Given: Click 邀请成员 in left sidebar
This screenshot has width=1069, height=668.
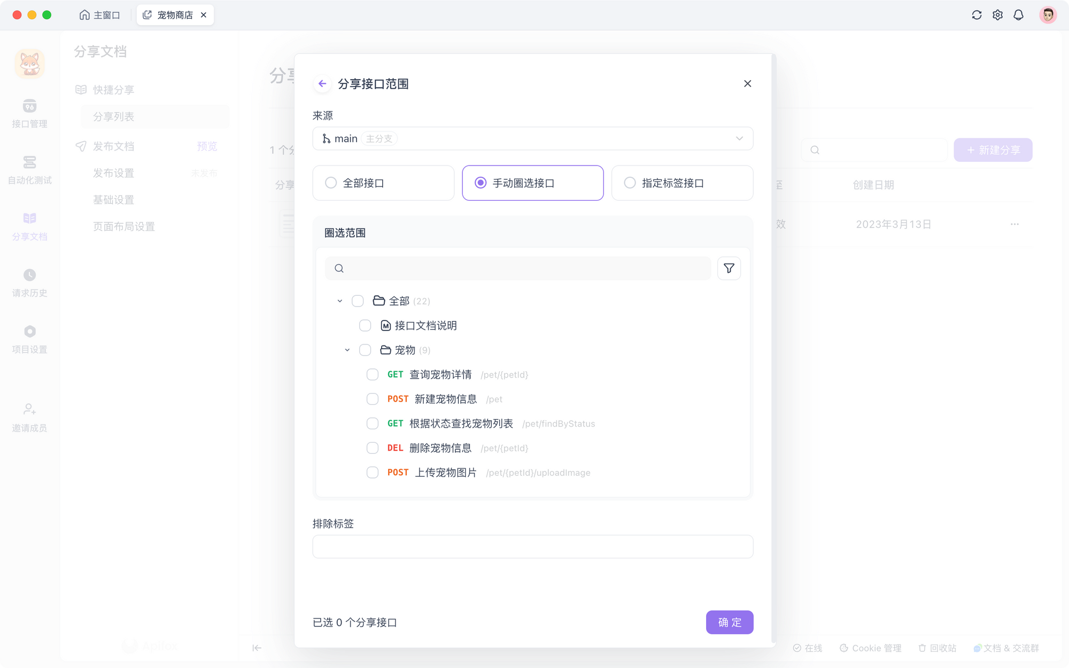Looking at the screenshot, I should tap(29, 418).
